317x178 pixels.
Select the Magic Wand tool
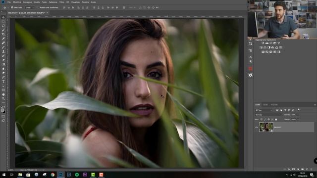(3, 30)
